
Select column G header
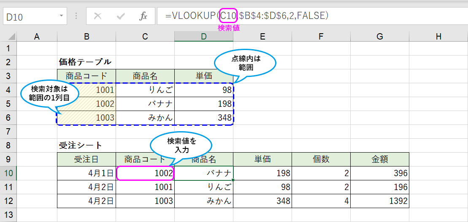tap(379, 37)
